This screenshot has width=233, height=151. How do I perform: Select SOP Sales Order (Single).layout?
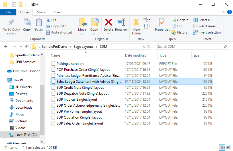point(132,123)
